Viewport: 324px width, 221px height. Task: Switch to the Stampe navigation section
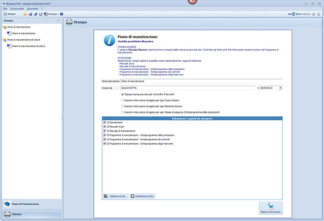point(32,214)
